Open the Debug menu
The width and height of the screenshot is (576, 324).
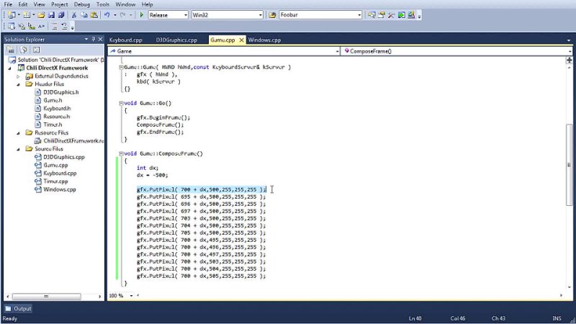[81, 4]
